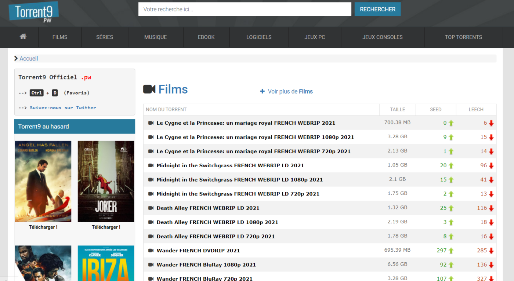
Task: Open the Films section heading link
Action: coord(173,89)
